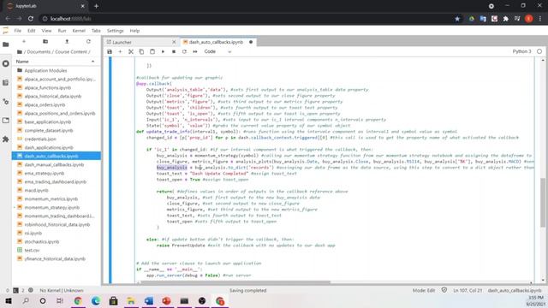The image size is (548, 308).
Task: Restart the kernel with the circular arrow icon
Action: click(184, 51)
